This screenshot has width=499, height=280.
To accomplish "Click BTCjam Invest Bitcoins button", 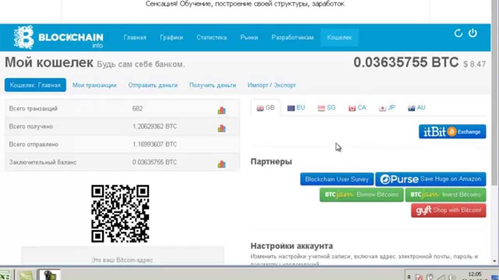I will (x=446, y=194).
